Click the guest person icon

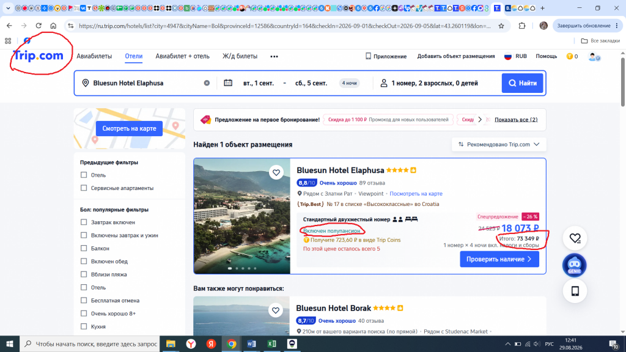[384, 83]
